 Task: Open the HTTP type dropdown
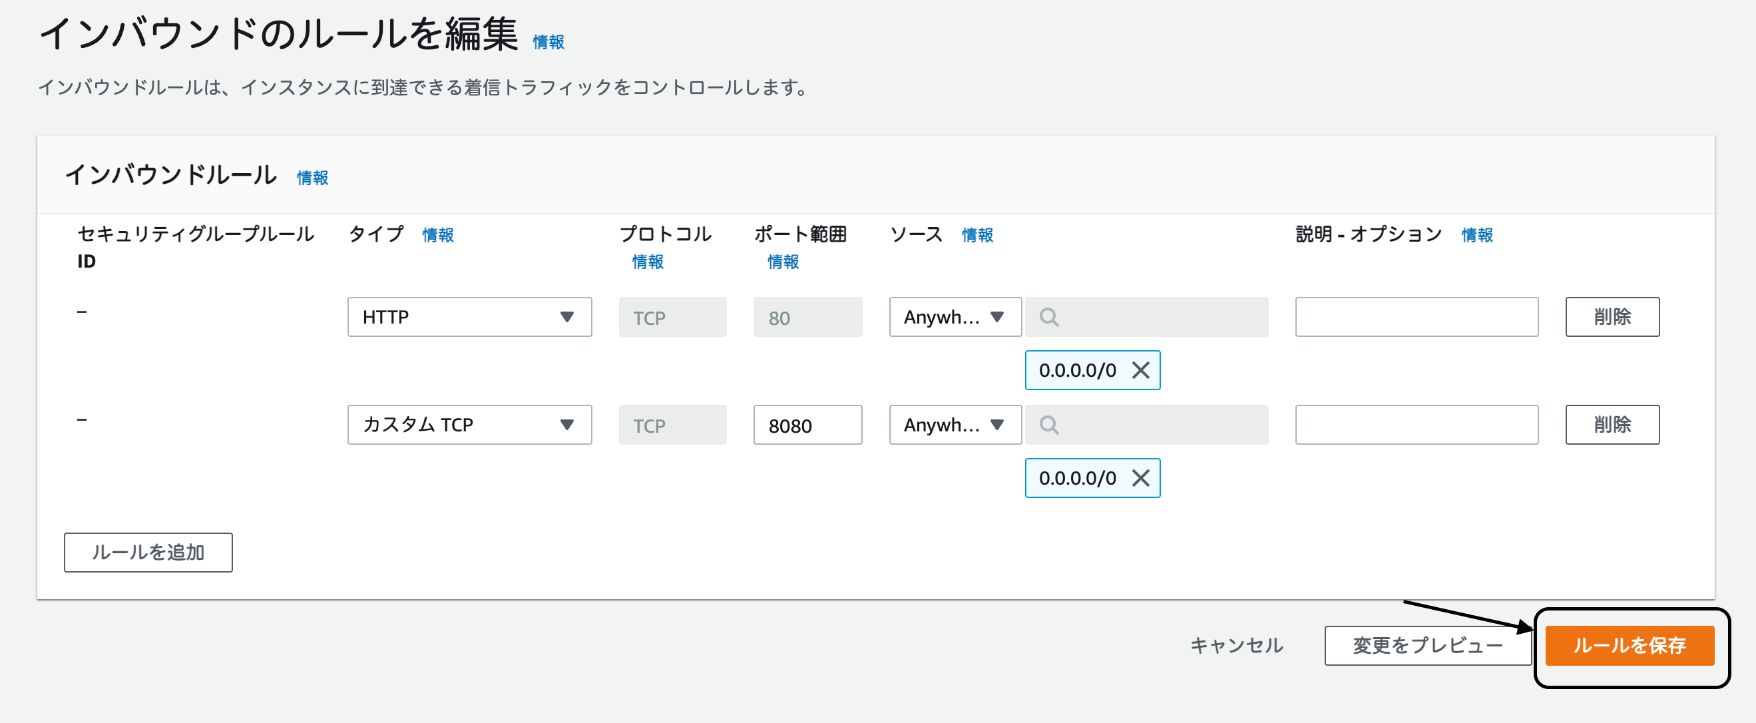pos(470,317)
